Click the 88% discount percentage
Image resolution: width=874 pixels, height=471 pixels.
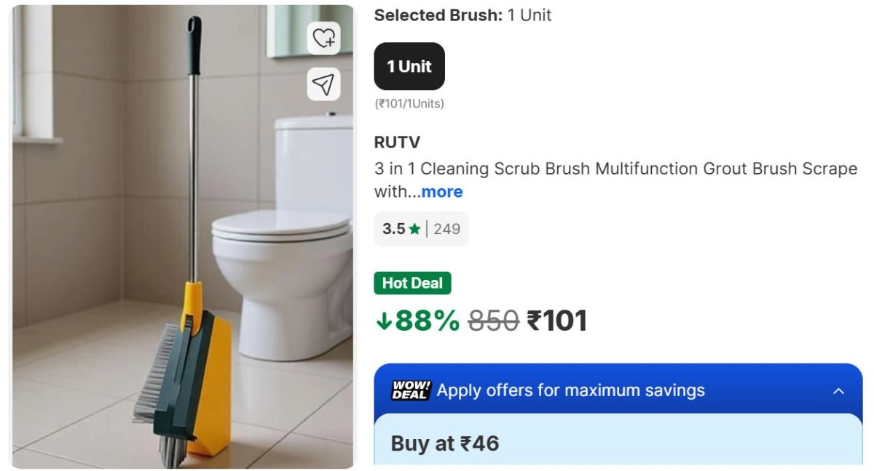coord(427,321)
